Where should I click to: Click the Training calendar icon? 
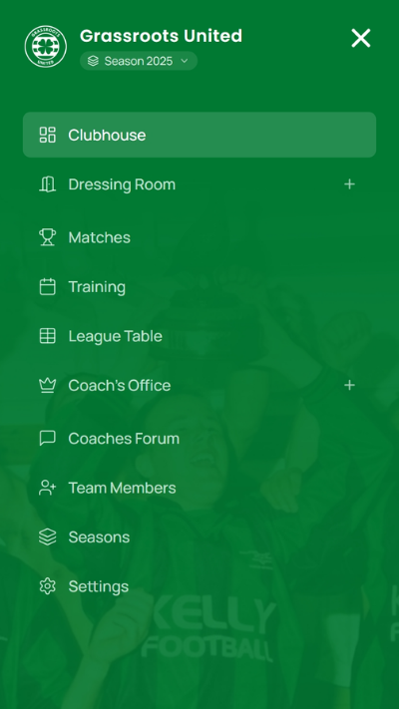(48, 286)
